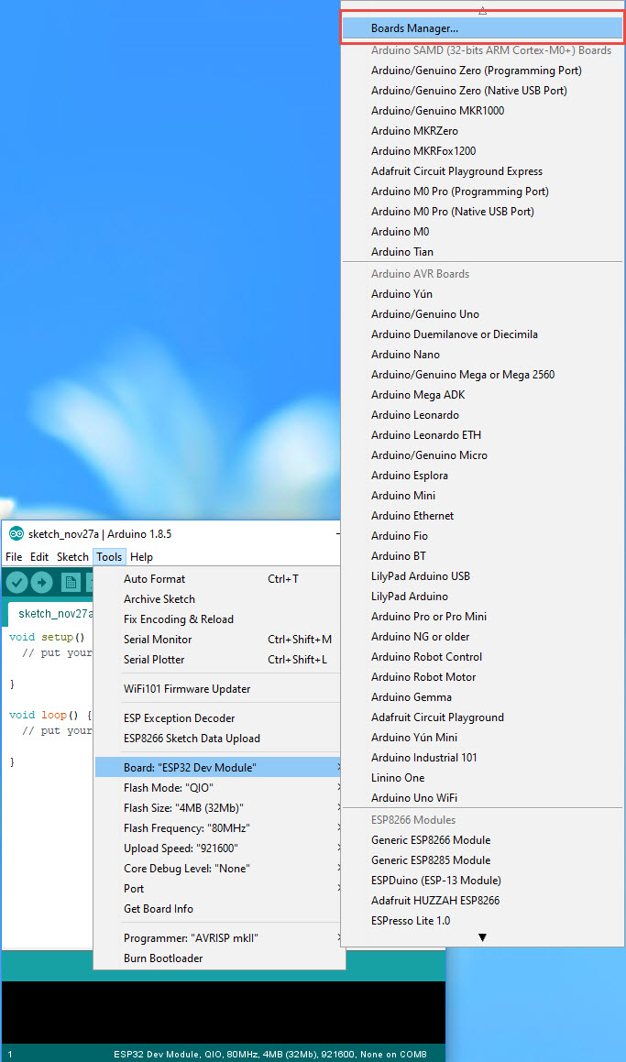
Task: Pick Arduino Esplora board
Action: tap(482, 476)
